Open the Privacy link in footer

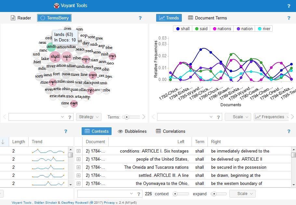point(109,202)
